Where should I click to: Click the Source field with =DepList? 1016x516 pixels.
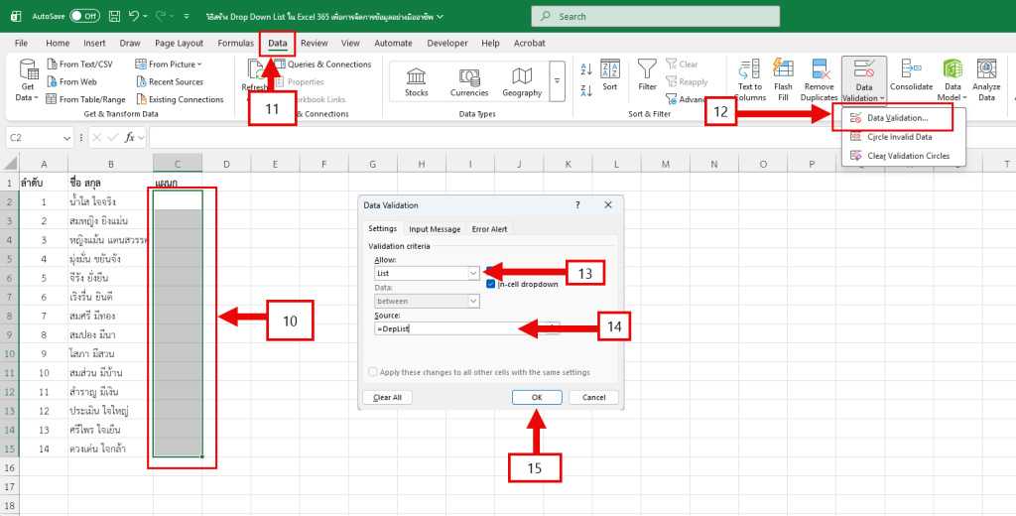[x=460, y=328]
